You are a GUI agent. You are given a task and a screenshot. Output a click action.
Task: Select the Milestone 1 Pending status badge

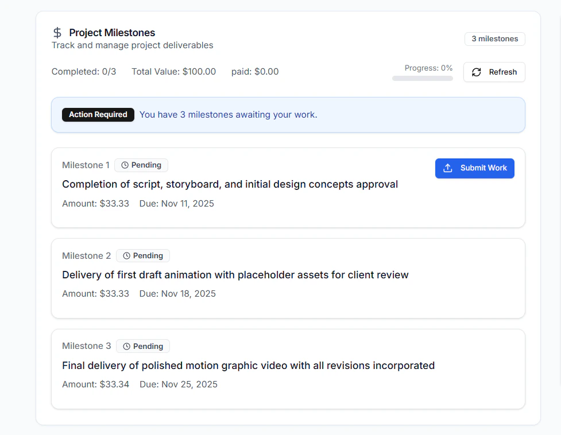click(141, 165)
